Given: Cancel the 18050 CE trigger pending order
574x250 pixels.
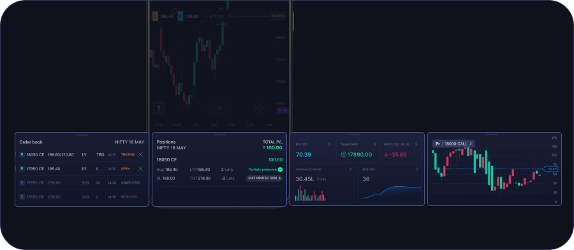Looking at the screenshot, I should [140, 155].
